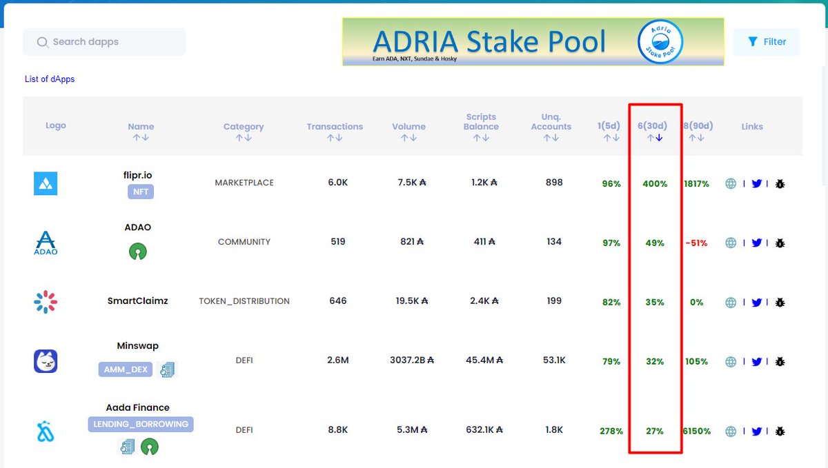This screenshot has height=468, width=828.
Task: Click the TOKEN_DISTRIBUTION category cell
Action: tap(244, 301)
